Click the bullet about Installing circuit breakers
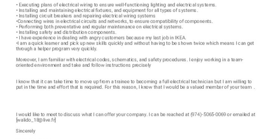Screen dimensions: 273x139 coord(86,16)
